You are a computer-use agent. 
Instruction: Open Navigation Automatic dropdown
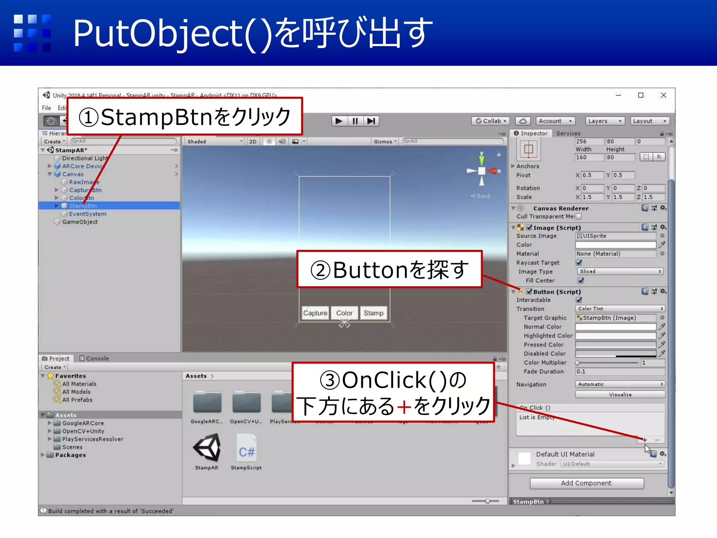click(620, 384)
